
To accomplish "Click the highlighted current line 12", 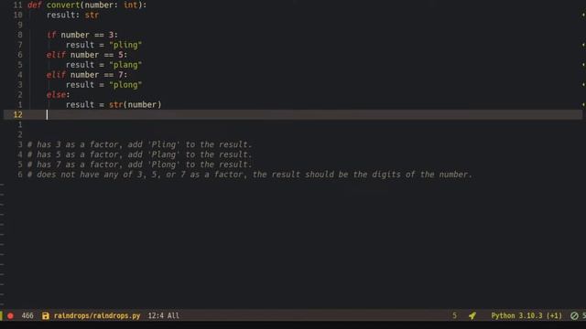I will (293, 115).
